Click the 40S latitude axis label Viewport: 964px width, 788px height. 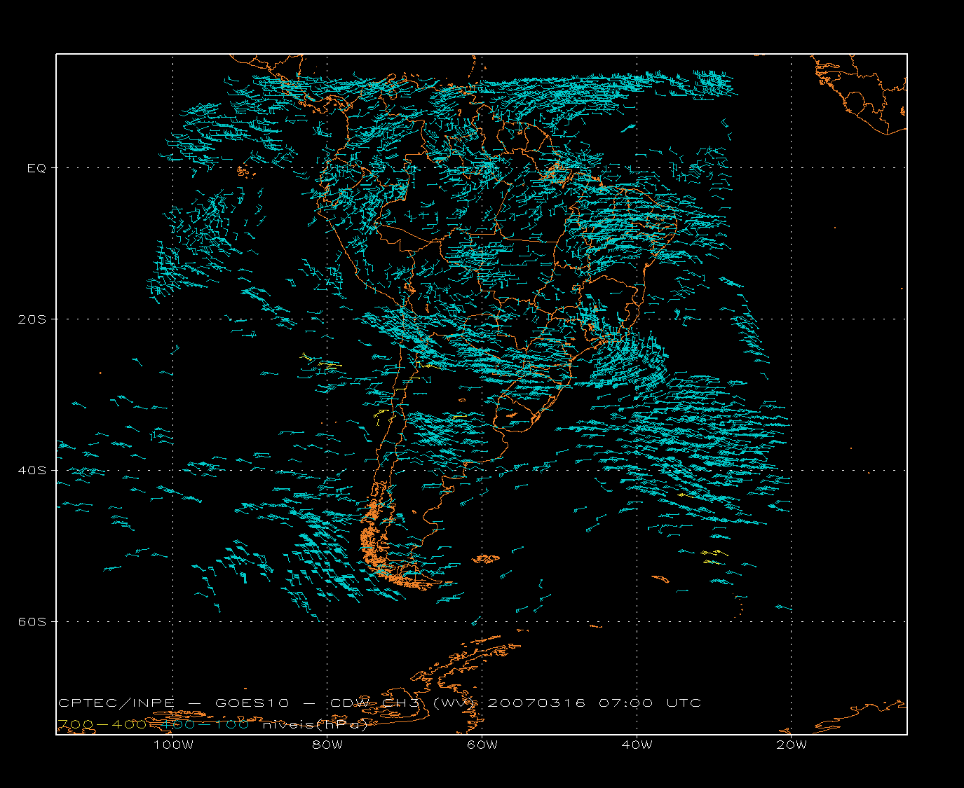(32, 471)
